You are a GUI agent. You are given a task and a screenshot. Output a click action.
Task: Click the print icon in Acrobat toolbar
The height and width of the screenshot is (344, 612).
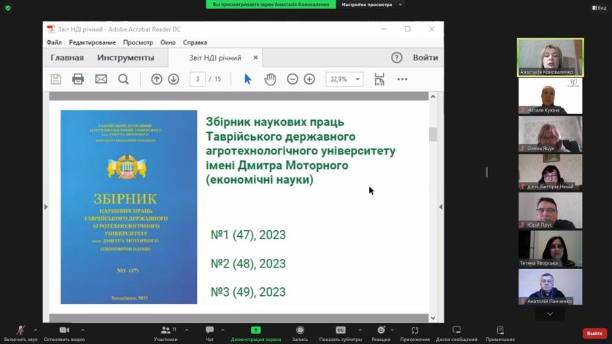click(x=78, y=79)
